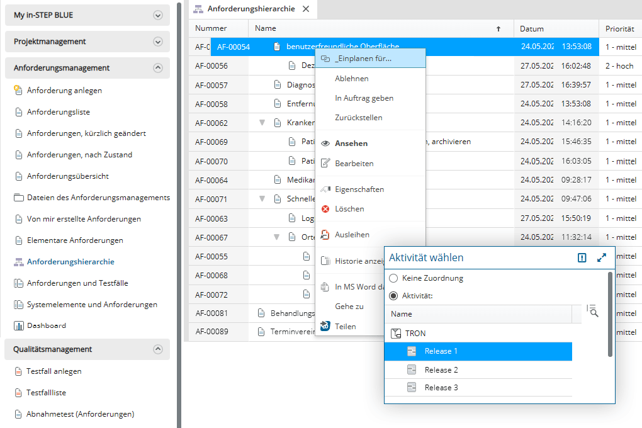Expand the Projektmanagement sidebar section
The image size is (642, 428).
click(158, 42)
